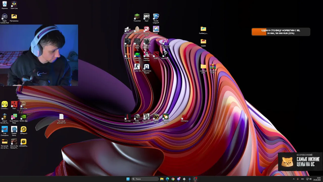Screen dimensions: 323x182
Task: Select the Super Battle Golf shortcut
Action: coord(166,119)
